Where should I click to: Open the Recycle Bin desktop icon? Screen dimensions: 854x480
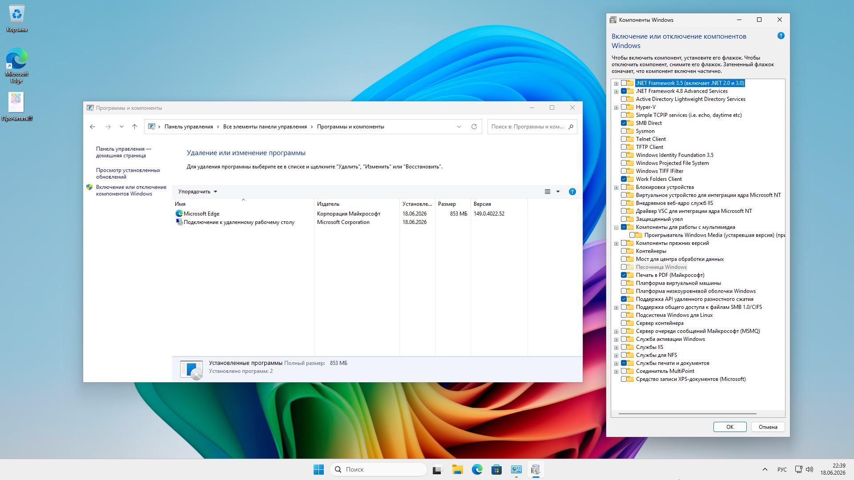17,19
